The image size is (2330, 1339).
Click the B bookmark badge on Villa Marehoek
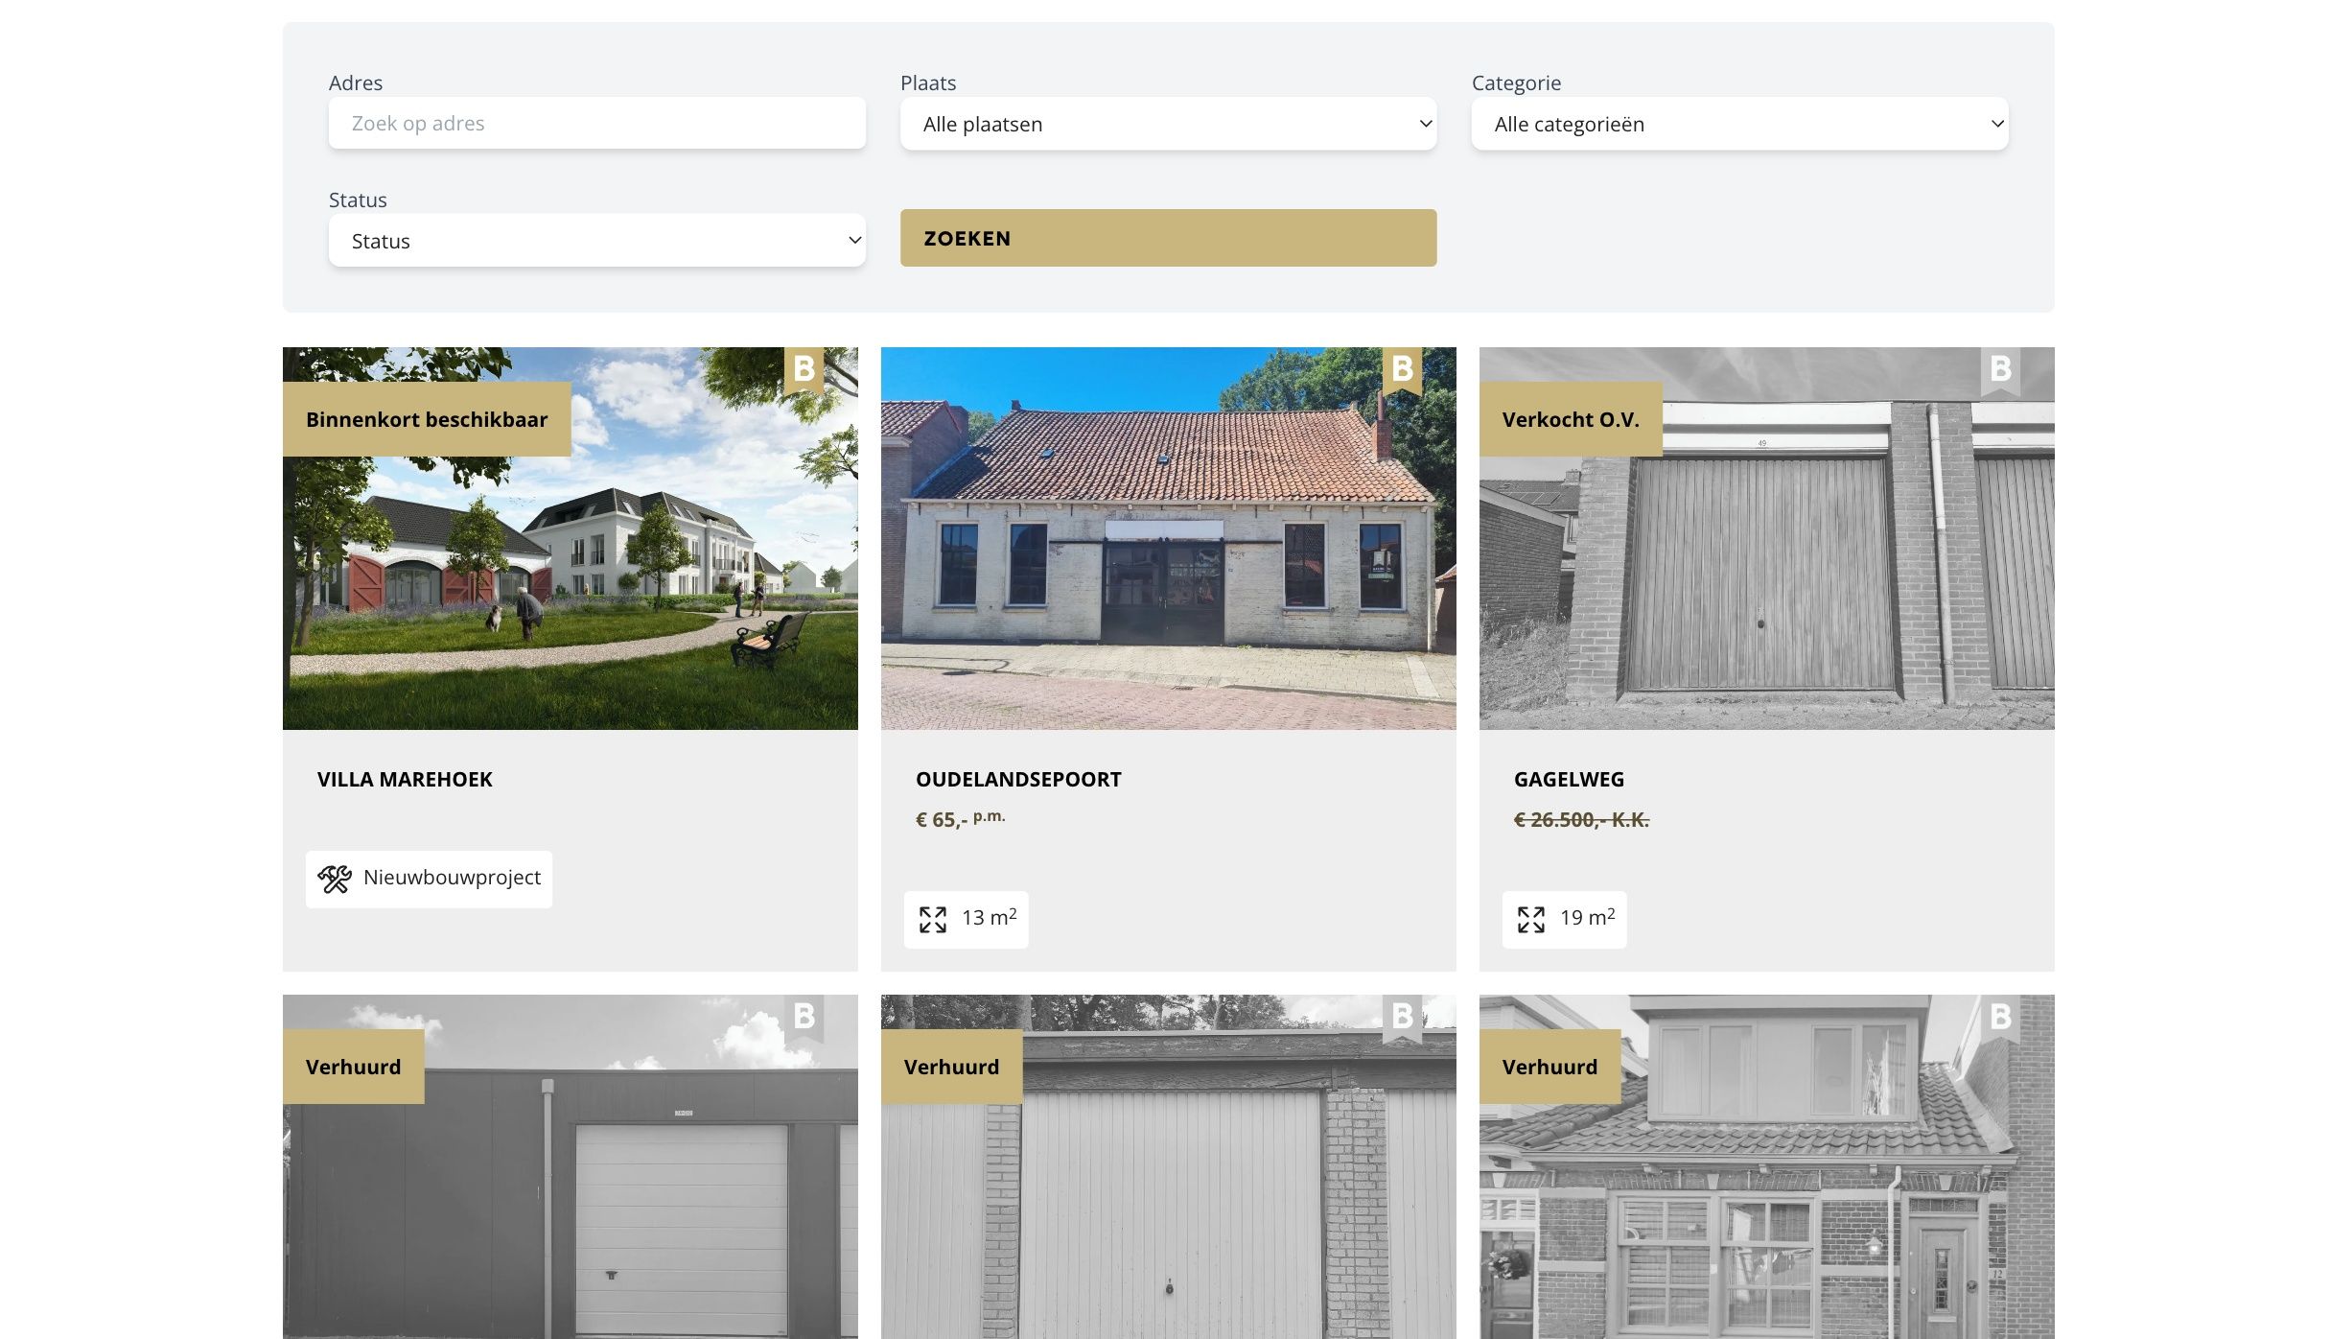pos(804,370)
